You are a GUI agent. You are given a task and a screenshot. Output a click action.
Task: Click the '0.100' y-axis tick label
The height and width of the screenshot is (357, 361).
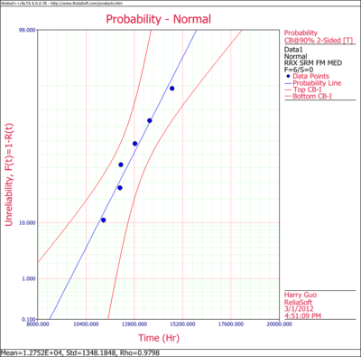click(29, 319)
